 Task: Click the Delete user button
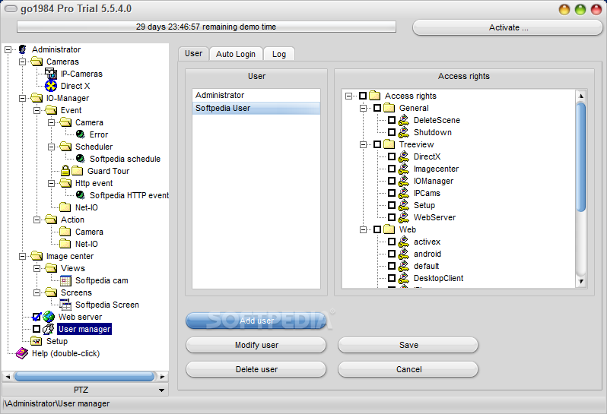point(256,369)
